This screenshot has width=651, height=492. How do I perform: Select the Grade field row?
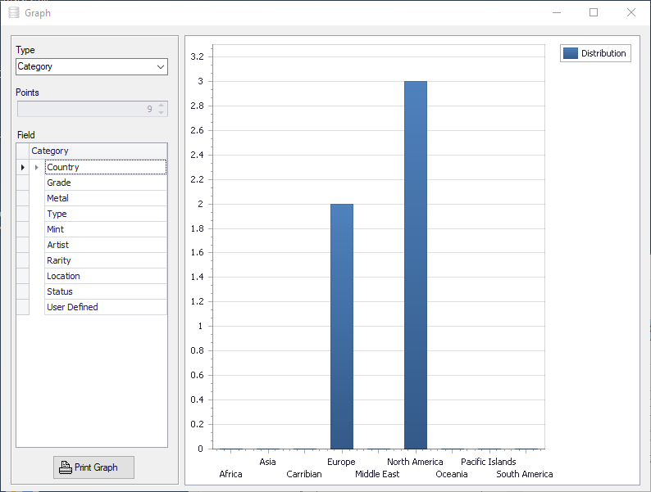coord(106,183)
